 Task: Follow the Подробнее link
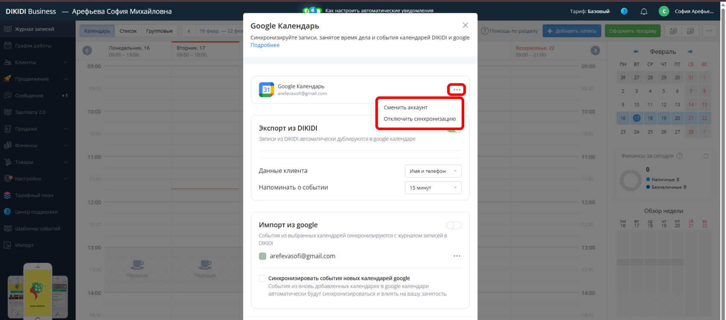click(265, 45)
